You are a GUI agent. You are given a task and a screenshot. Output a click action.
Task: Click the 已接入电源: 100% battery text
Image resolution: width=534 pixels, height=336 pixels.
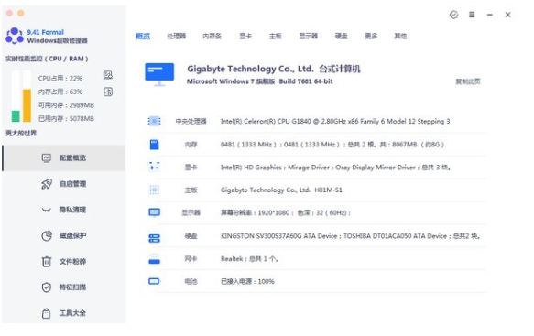pyautogui.click(x=247, y=282)
